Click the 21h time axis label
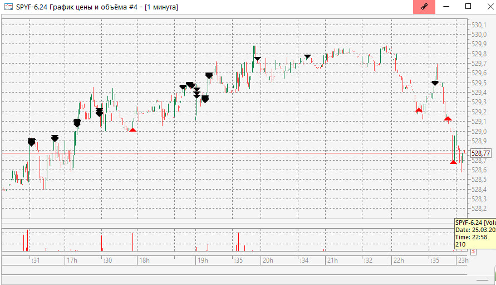This screenshot has width=496, height=285. (x=332, y=260)
